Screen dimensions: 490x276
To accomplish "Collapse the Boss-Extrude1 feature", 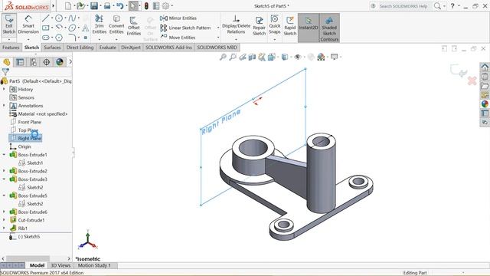I will 4,155.
